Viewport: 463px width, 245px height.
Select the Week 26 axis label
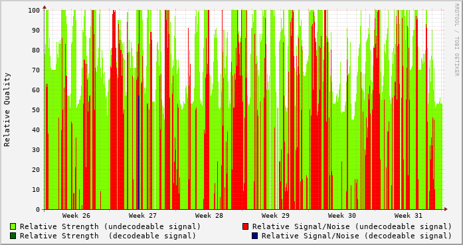tap(76, 216)
